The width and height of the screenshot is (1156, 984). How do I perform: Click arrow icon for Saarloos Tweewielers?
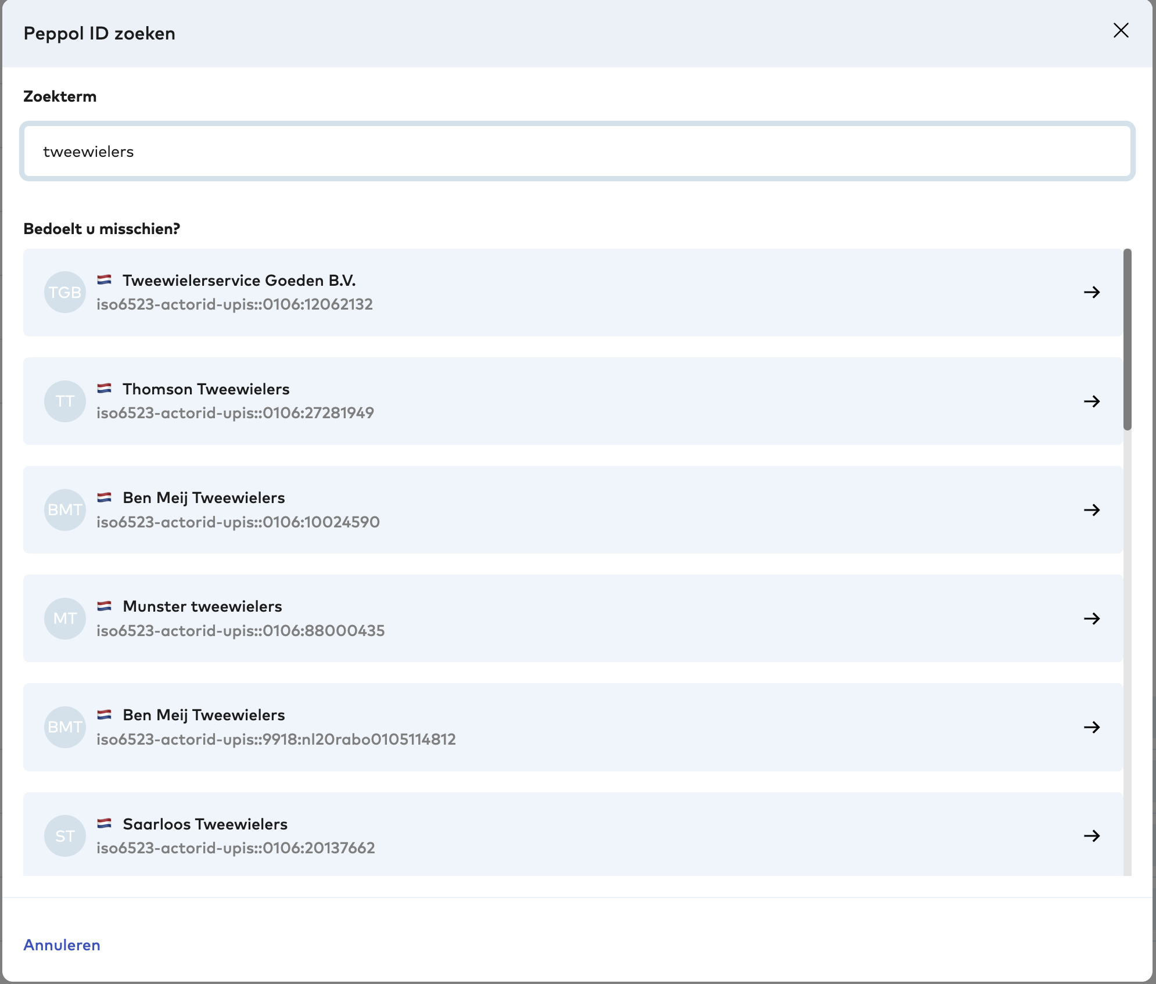pyautogui.click(x=1092, y=836)
